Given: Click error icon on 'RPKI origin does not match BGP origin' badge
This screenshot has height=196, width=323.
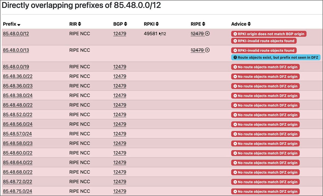Looking at the screenshot, I should pyautogui.click(x=235, y=34).
